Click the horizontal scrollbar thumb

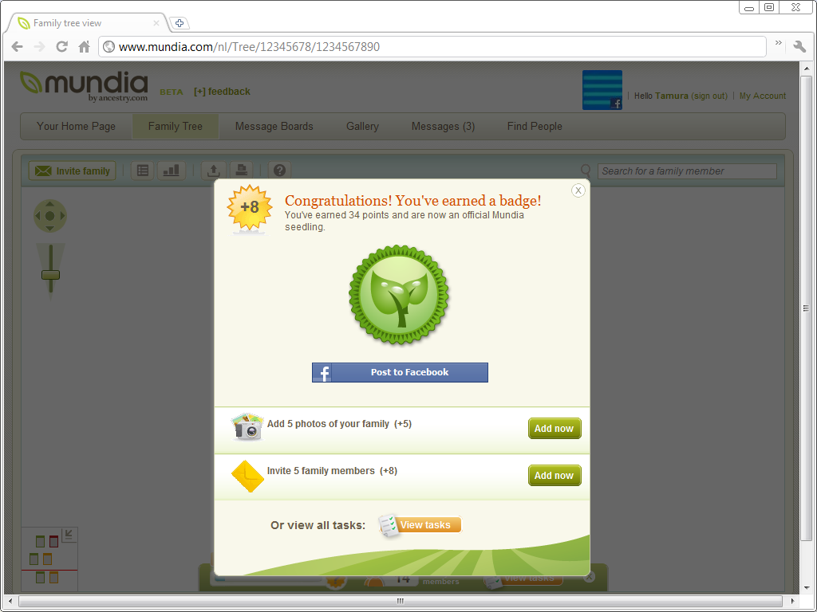coord(401,601)
